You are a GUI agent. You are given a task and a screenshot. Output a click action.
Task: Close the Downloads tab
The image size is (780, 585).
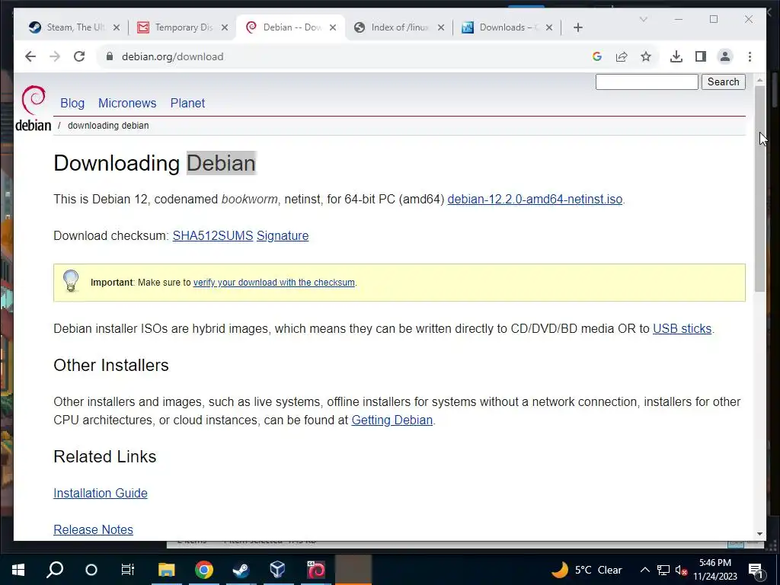(x=549, y=27)
